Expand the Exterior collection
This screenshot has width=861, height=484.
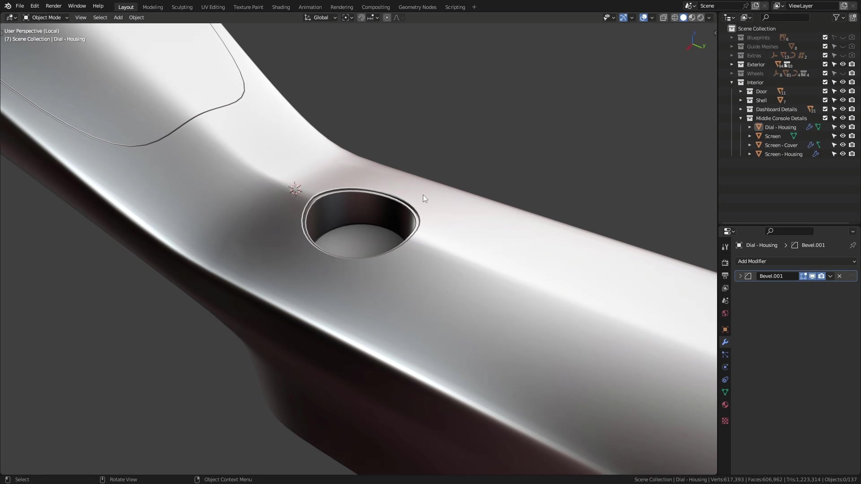point(732,65)
